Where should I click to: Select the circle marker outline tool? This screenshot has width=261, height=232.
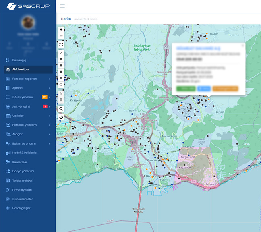(x=61, y=85)
